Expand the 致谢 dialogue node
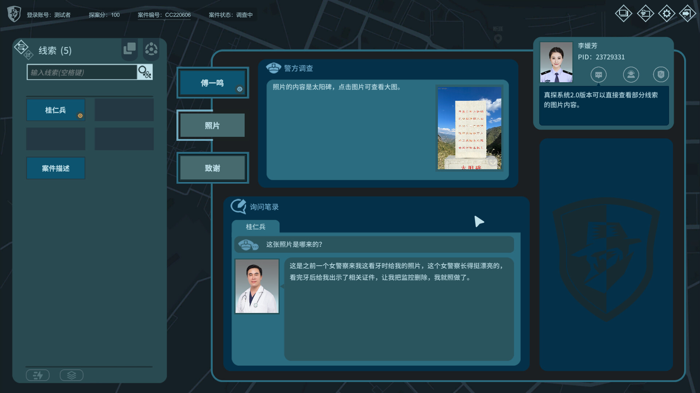 pyautogui.click(x=212, y=168)
